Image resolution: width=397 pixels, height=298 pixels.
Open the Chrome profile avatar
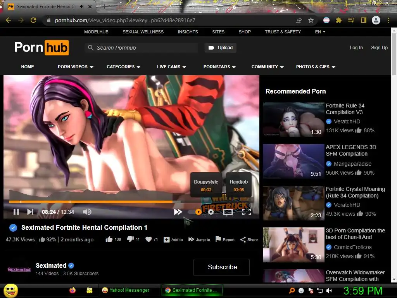pyautogui.click(x=376, y=20)
